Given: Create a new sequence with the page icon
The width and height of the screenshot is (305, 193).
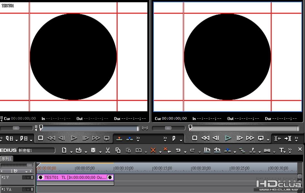Looking at the screenshot, I should (x=64, y=150).
